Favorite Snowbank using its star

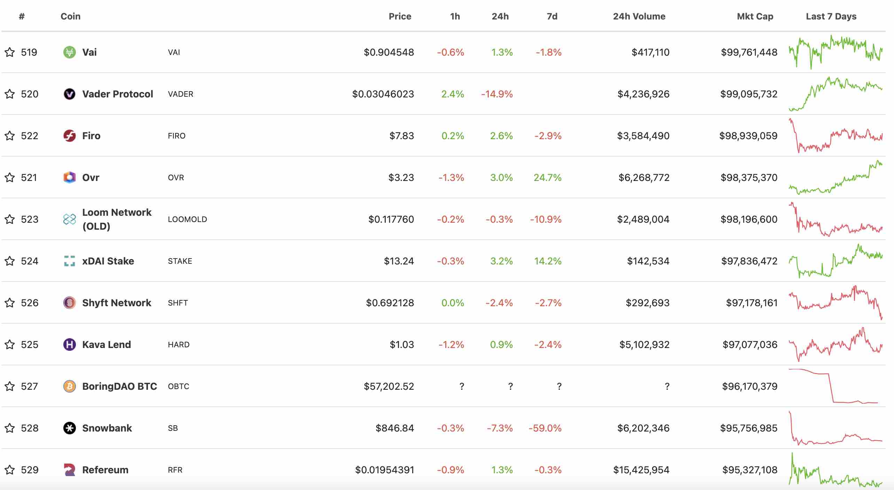click(10, 428)
